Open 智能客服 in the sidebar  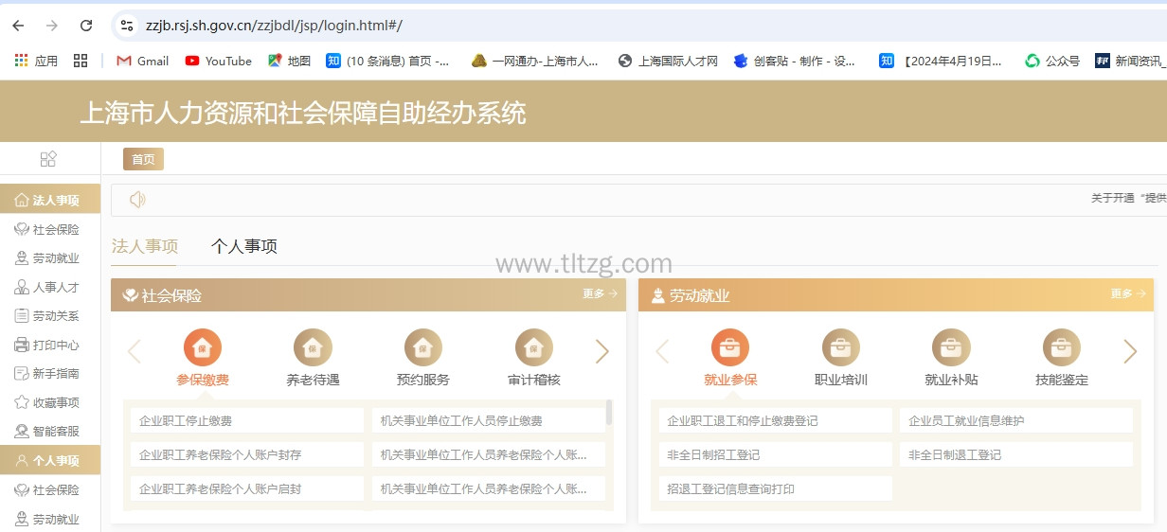(x=55, y=432)
